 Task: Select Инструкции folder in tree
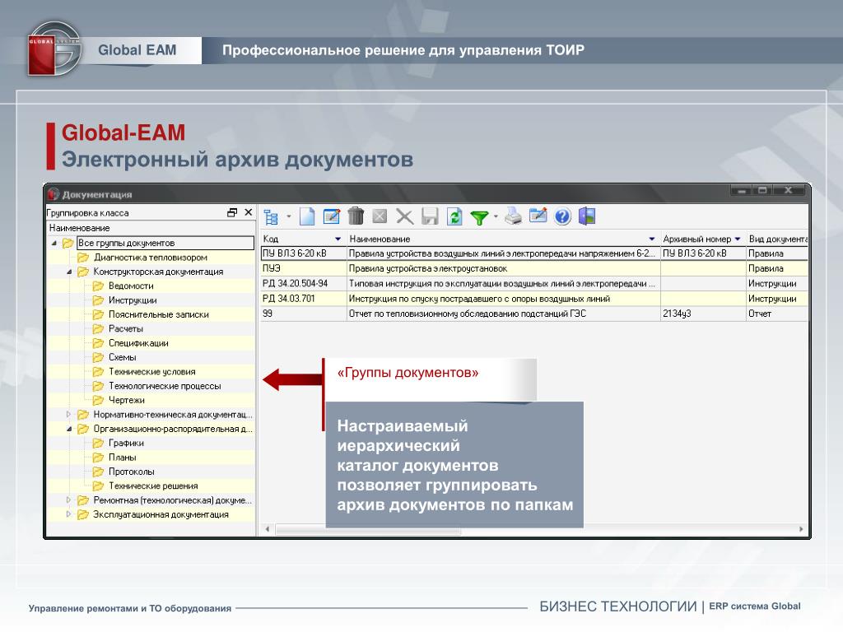click(x=133, y=300)
